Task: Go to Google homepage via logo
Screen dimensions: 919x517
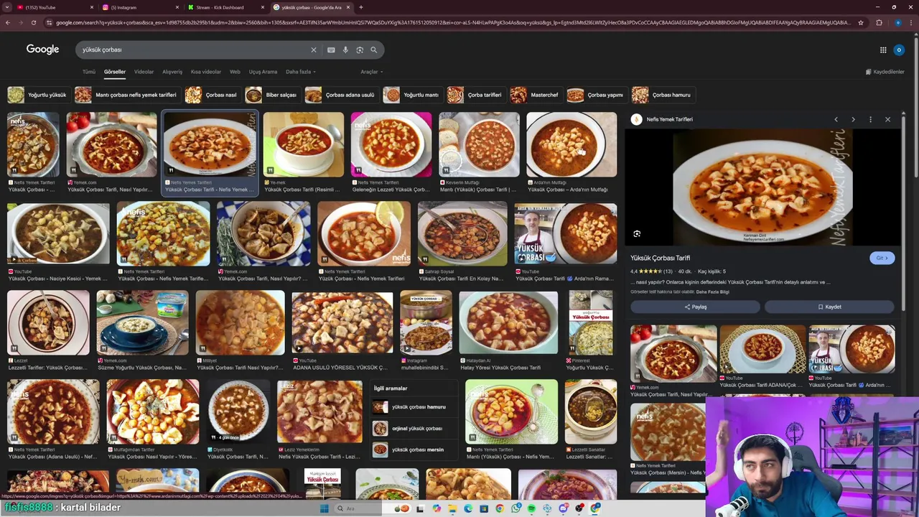Action: tap(42, 49)
